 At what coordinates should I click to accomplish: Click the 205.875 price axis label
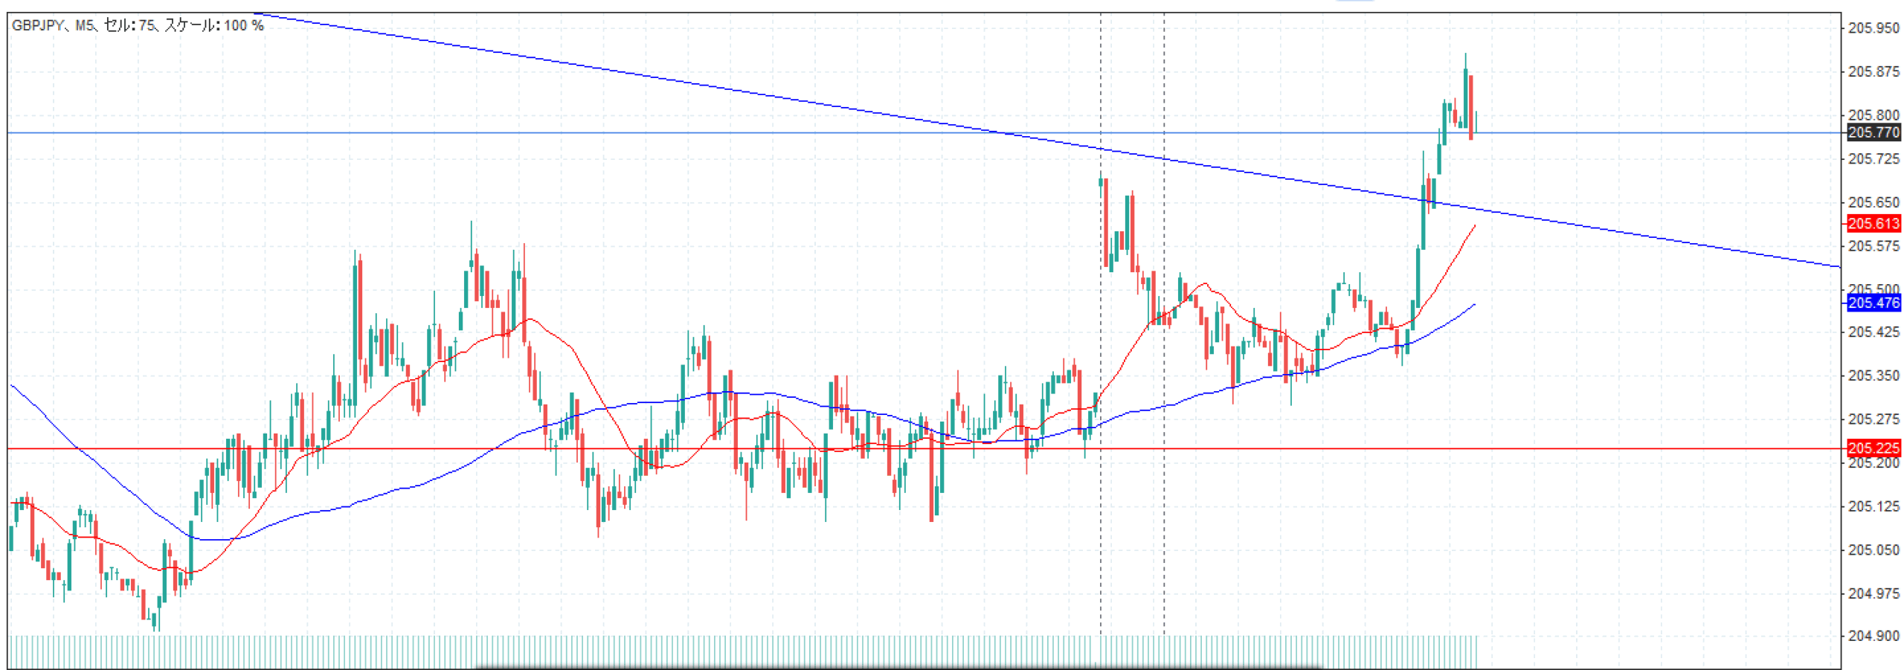pos(1873,71)
